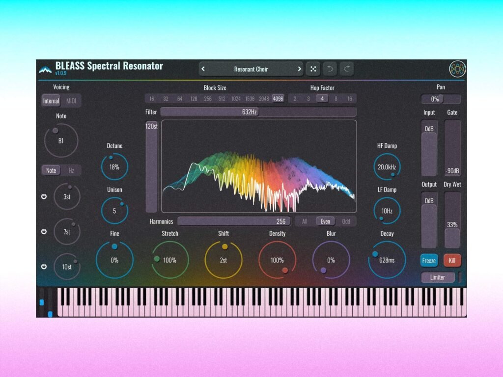Toggle power for the 10st voice
Screen dimensions: 503x377
(44, 267)
